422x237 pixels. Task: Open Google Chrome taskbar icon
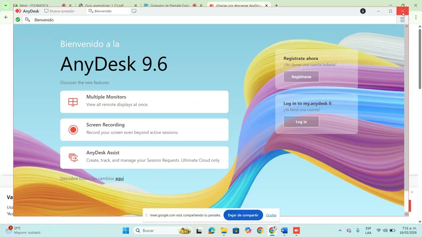pyautogui.click(x=260, y=230)
